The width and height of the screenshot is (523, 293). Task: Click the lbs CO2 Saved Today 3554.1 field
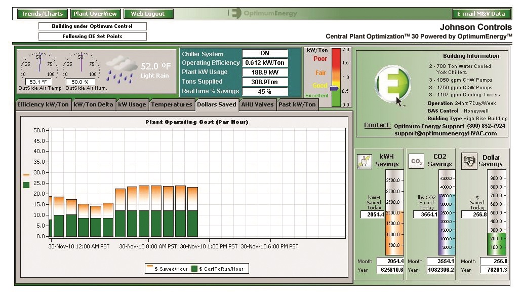pyautogui.click(x=425, y=214)
